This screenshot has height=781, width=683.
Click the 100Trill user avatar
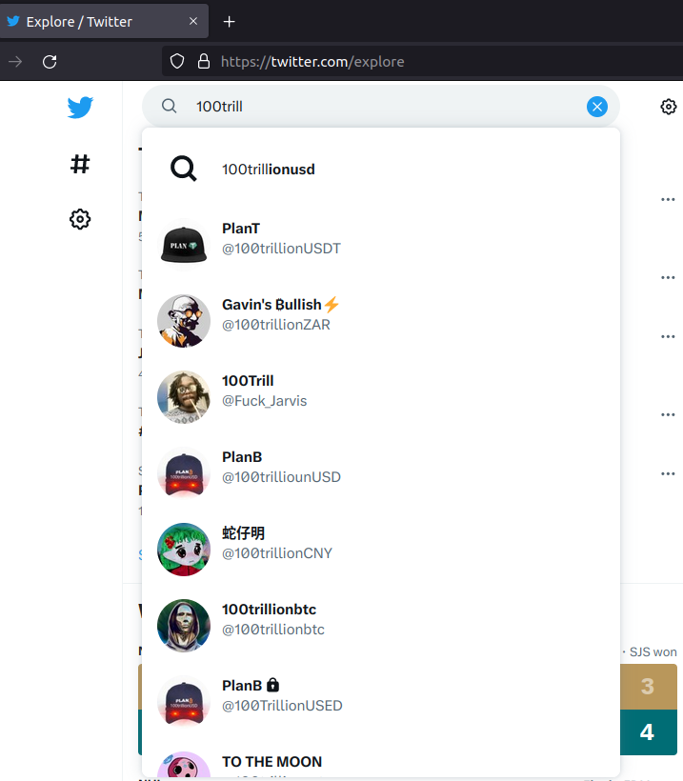pyautogui.click(x=183, y=397)
